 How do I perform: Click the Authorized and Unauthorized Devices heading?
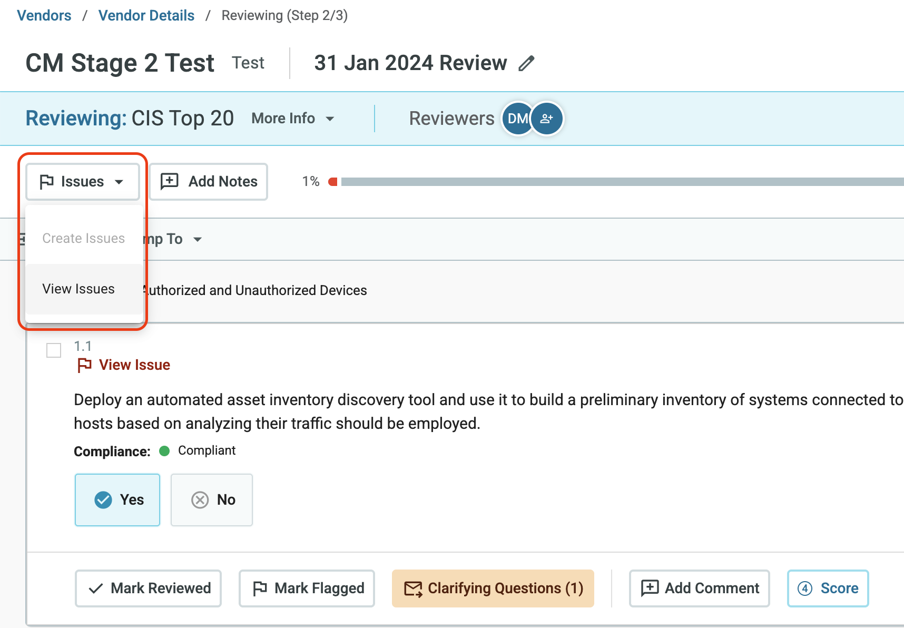coord(255,290)
